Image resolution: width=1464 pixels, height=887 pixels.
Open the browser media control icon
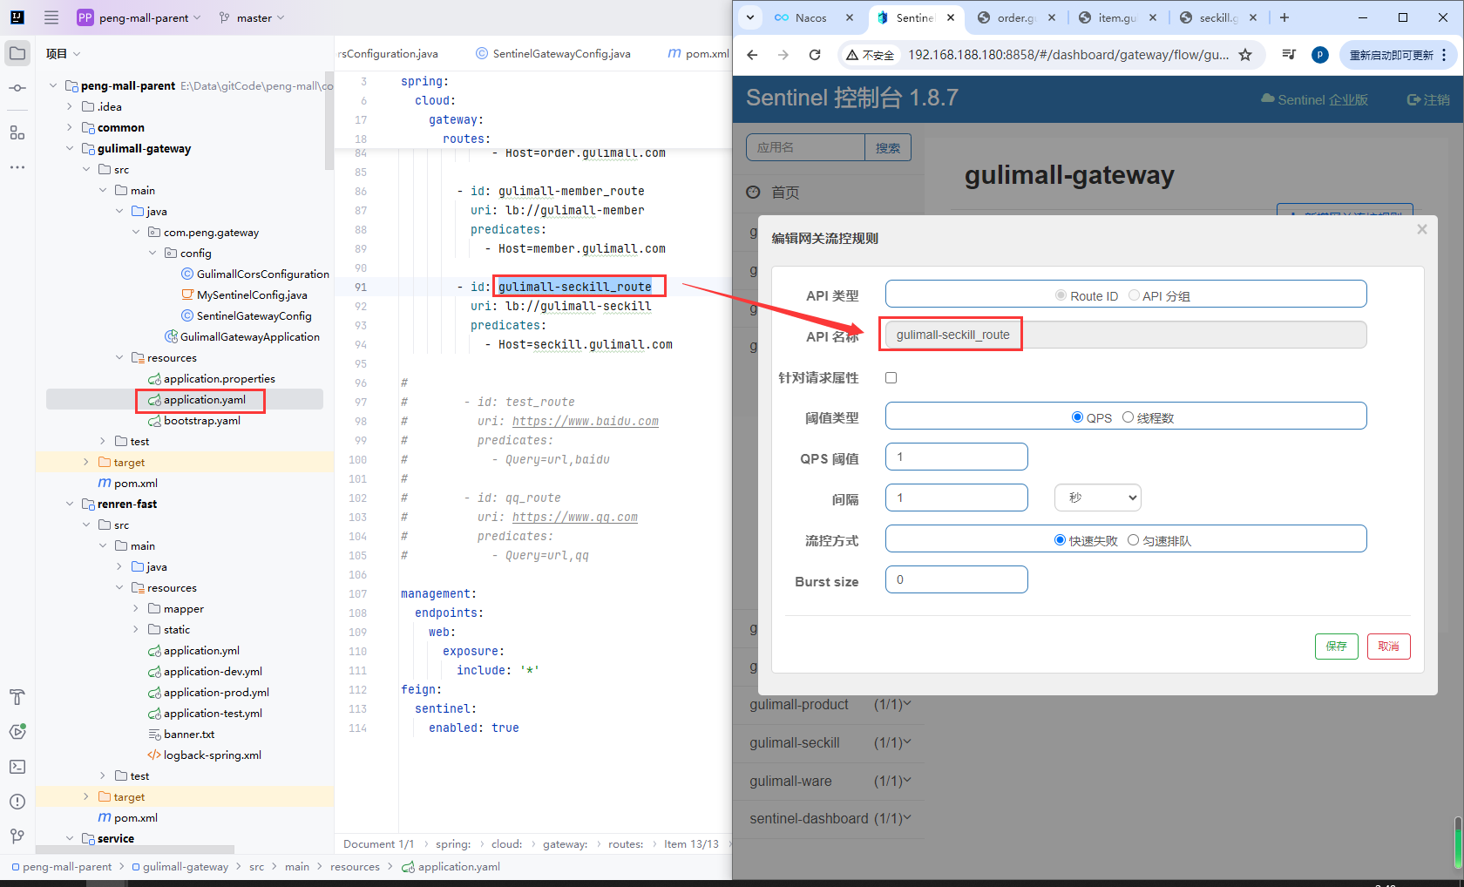point(1289,55)
